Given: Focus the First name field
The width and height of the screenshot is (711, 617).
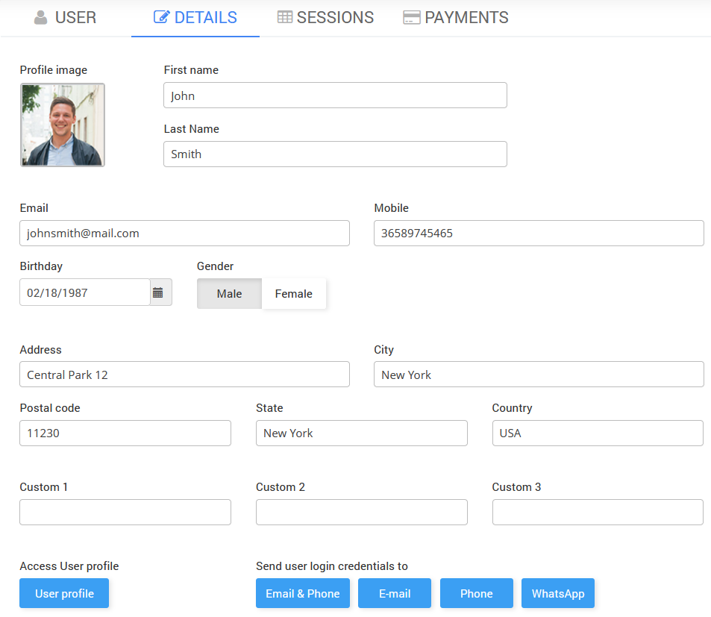Looking at the screenshot, I should [335, 95].
